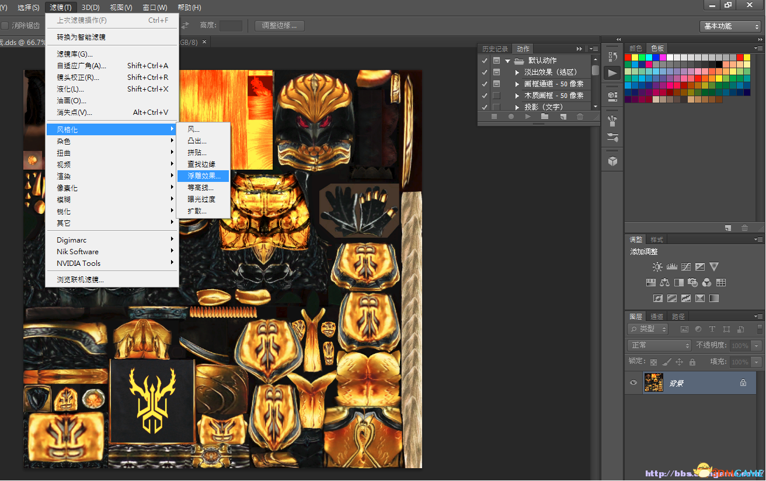Toggle lock position icon

tap(679, 362)
